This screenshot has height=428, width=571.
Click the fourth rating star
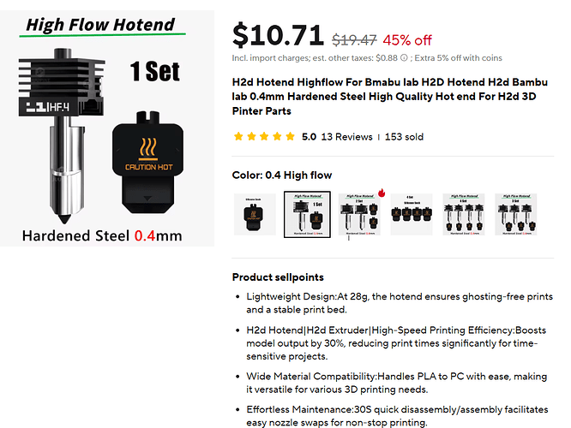point(277,136)
